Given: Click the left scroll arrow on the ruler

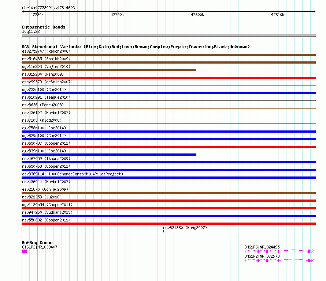Looking at the screenshot, I should point(23,12).
